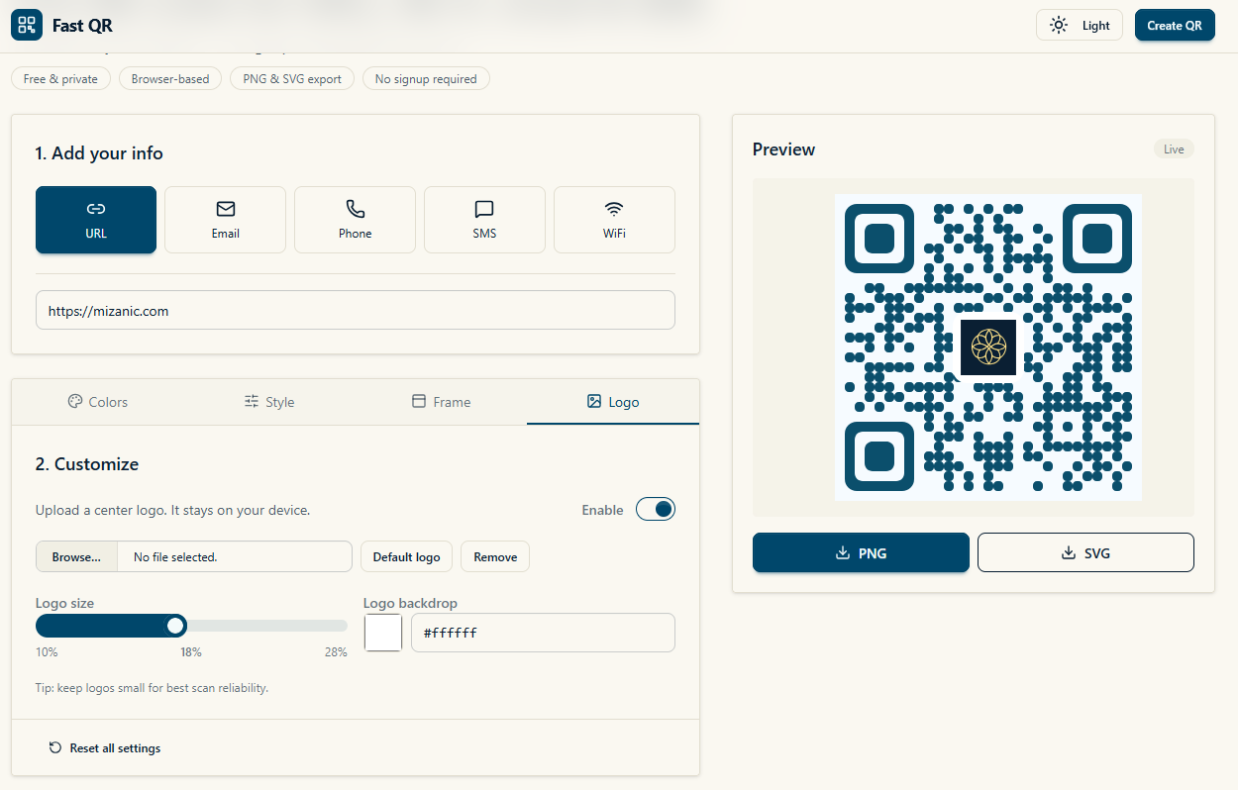
Task: Click the Fast QR title text
Action: [x=82, y=25]
